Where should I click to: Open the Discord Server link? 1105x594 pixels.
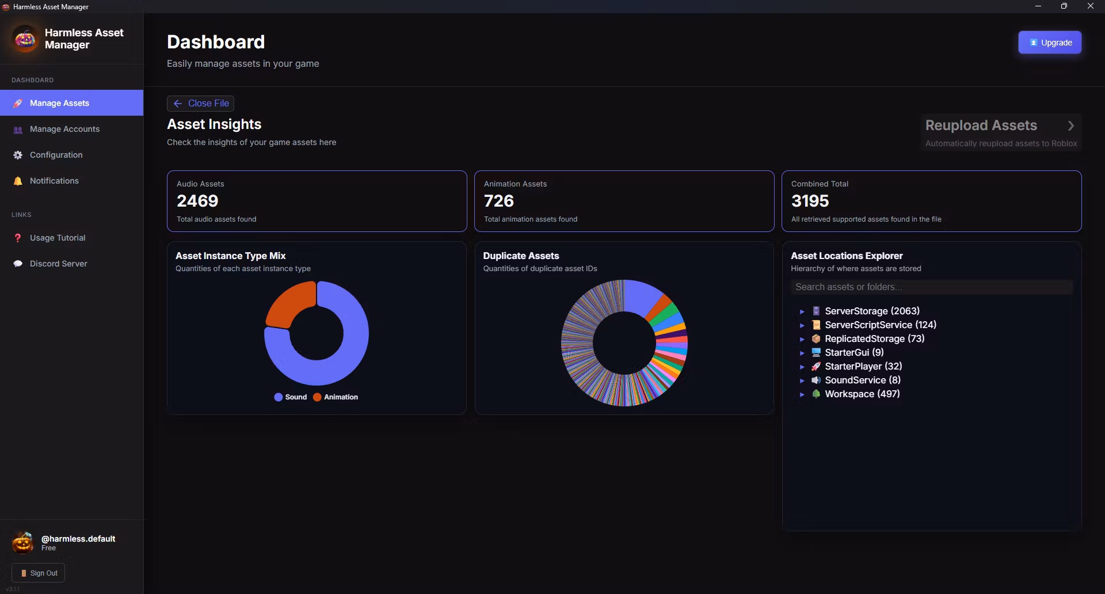click(x=58, y=264)
